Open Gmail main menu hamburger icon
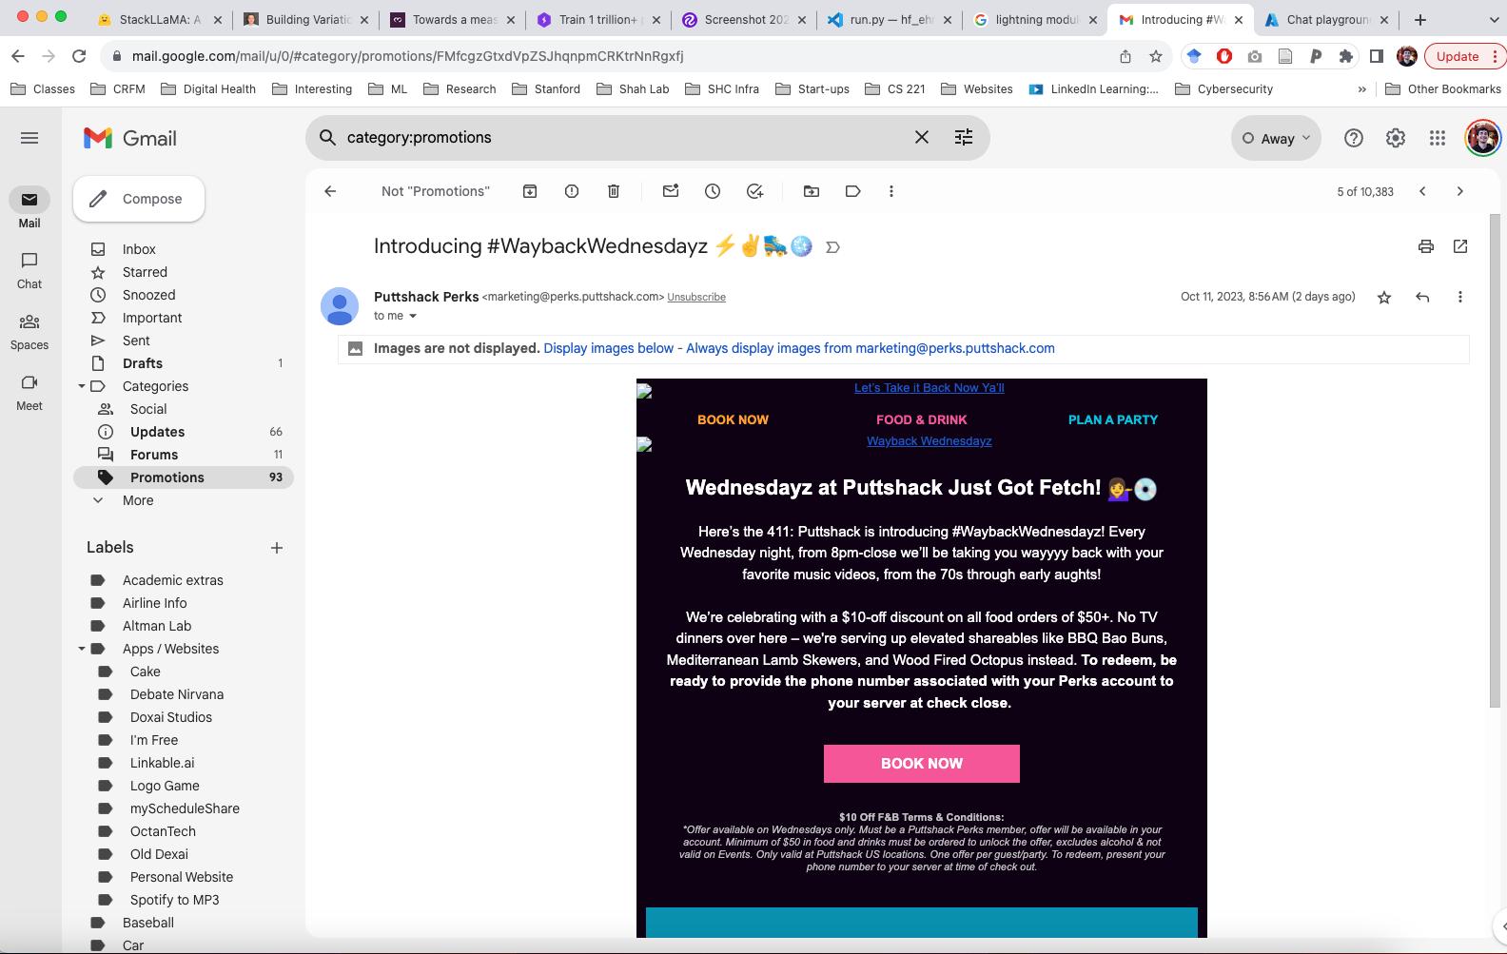The width and height of the screenshot is (1507, 954). point(29,138)
